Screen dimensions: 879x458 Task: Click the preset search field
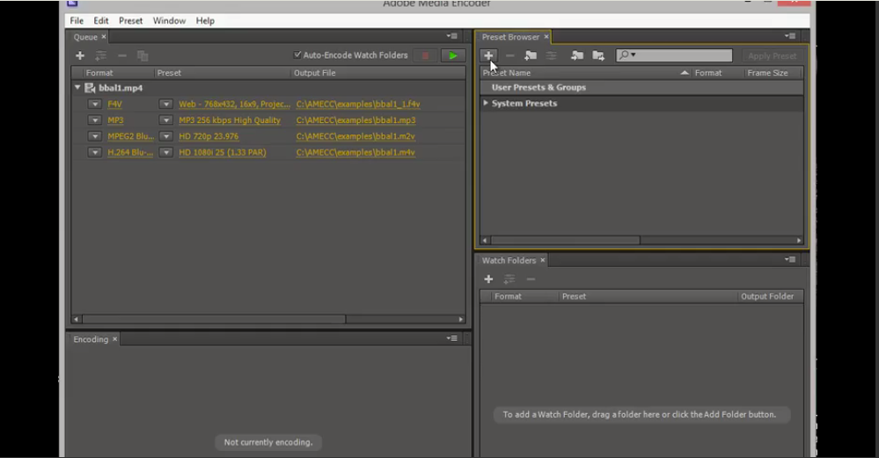[674, 55]
